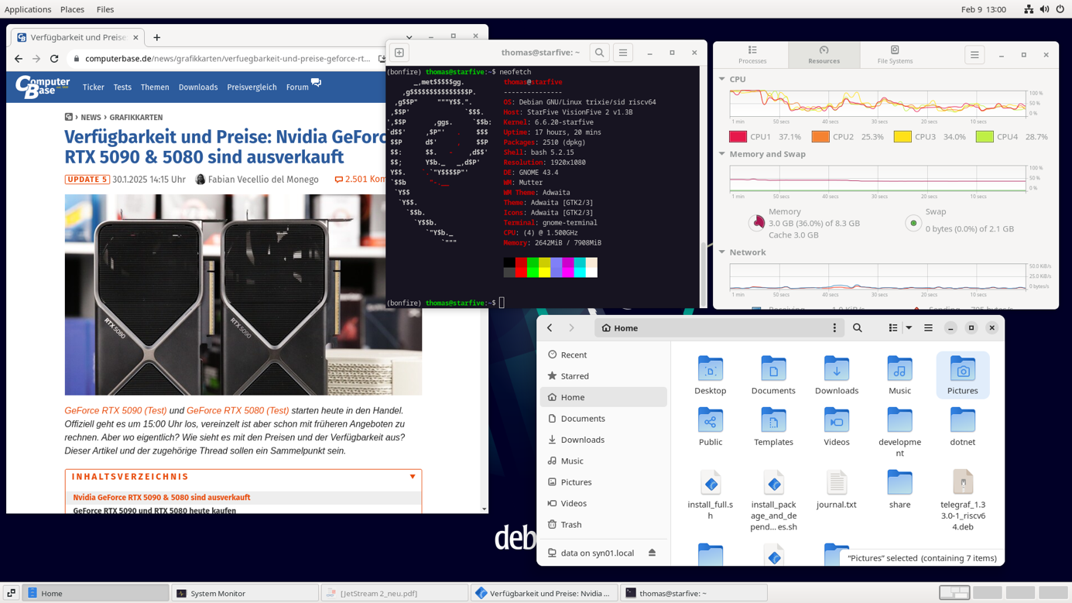Open the share folder

pyautogui.click(x=899, y=489)
